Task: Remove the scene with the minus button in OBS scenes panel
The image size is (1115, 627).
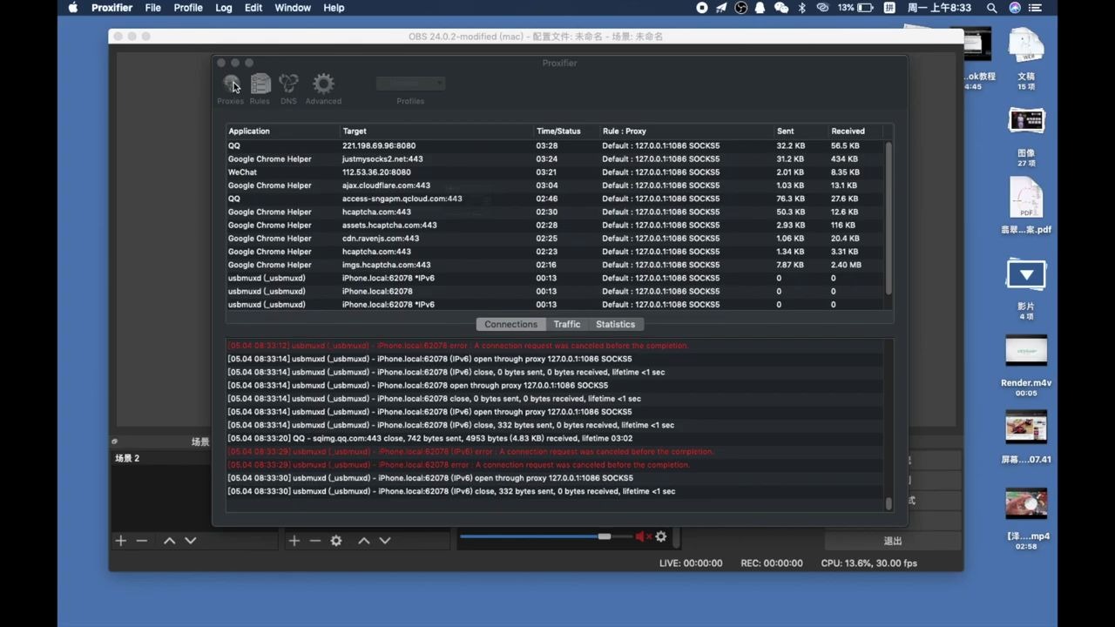Action: (x=141, y=541)
